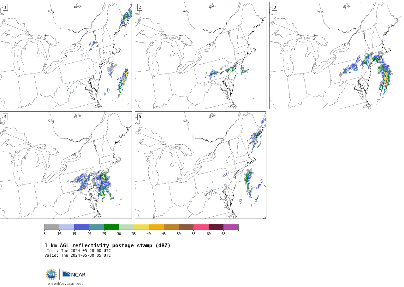404x287 pixels.
Task: Click the 1-km AGL reflectivity title
Action: point(107,246)
